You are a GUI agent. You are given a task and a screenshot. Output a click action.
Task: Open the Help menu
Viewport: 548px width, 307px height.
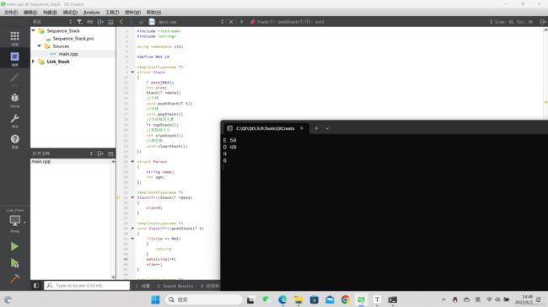point(153,13)
